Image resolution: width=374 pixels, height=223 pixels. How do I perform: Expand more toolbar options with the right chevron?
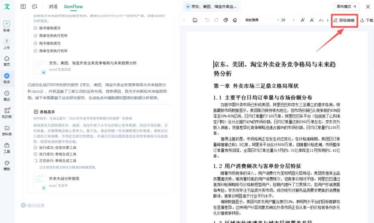(x=328, y=20)
